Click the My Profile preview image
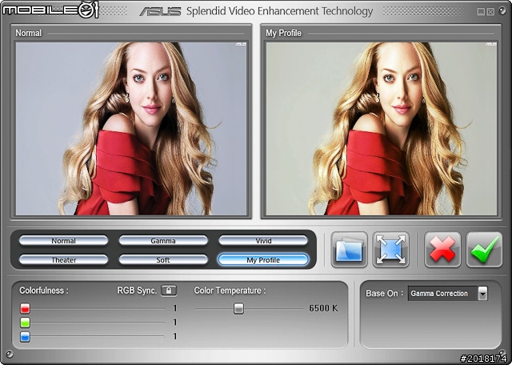512x365 pixels. [x=382, y=128]
